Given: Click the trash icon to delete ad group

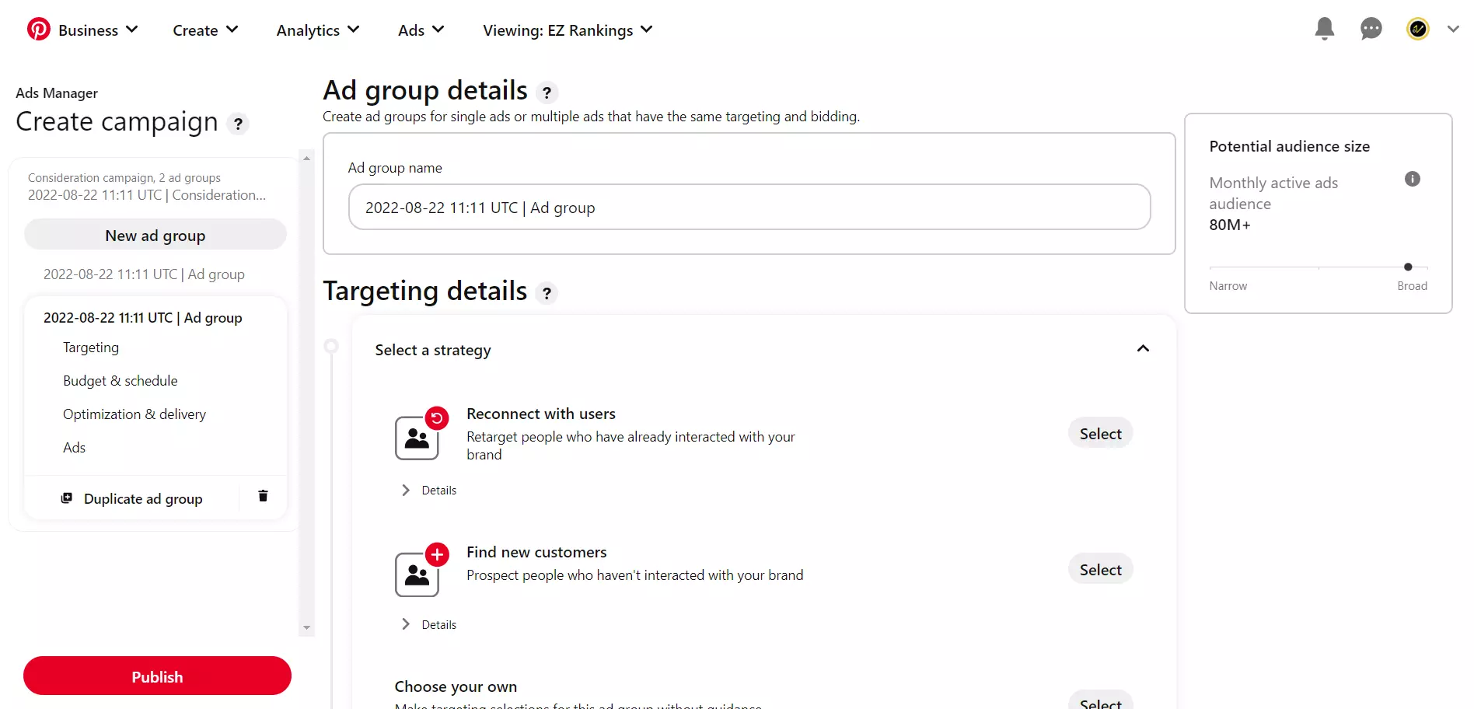Looking at the screenshot, I should pos(263,496).
